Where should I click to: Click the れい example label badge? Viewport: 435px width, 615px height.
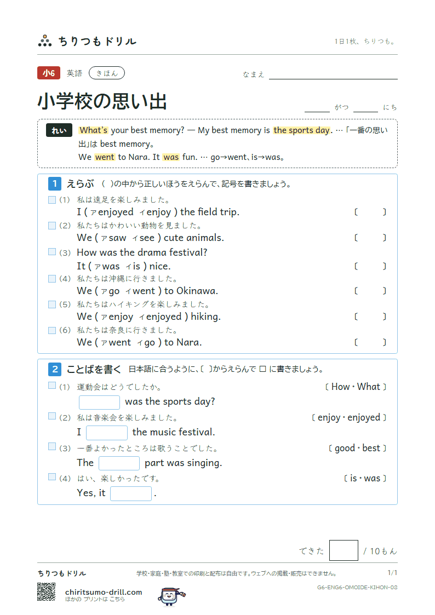(x=59, y=130)
